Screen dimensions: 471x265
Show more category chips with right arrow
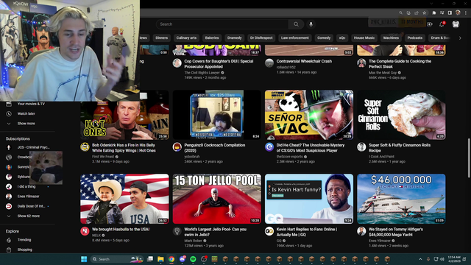point(460,38)
